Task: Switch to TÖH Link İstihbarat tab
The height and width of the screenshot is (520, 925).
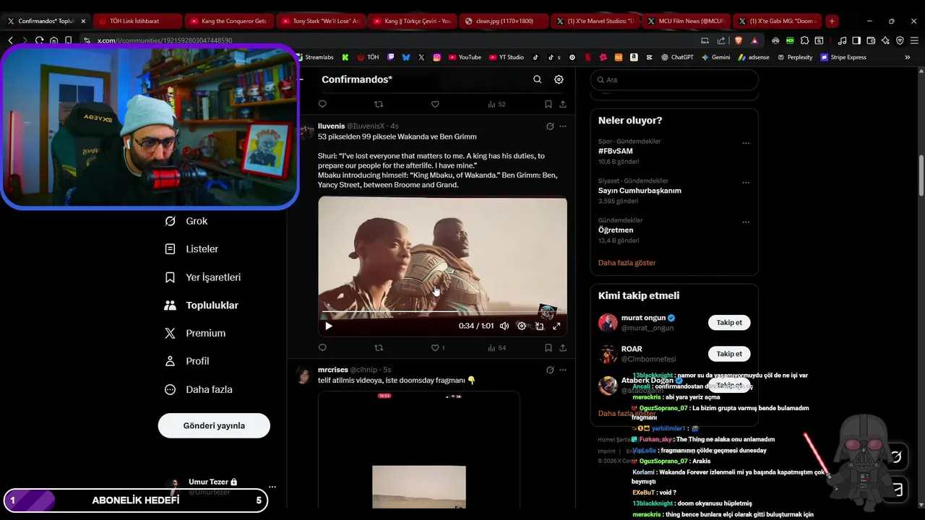Action: pos(137,21)
